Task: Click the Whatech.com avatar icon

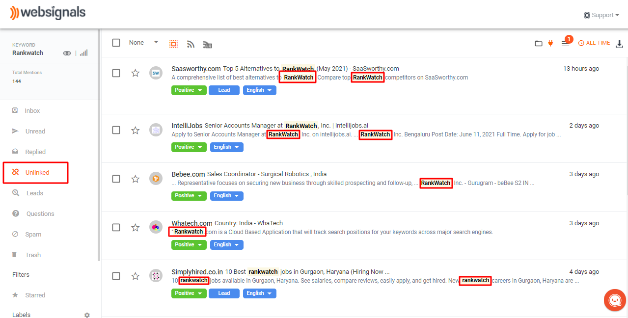Action: click(x=156, y=227)
